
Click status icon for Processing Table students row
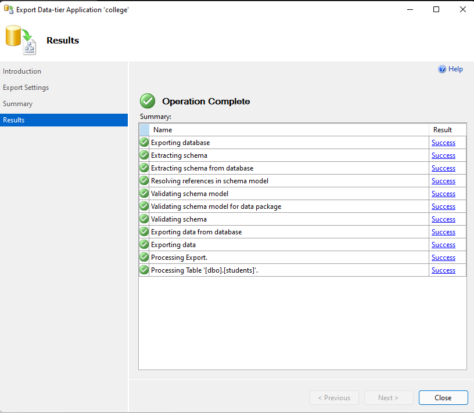click(x=144, y=270)
